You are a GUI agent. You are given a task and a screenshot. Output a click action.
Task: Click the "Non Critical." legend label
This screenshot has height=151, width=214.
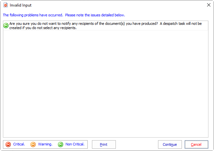tap(75, 144)
